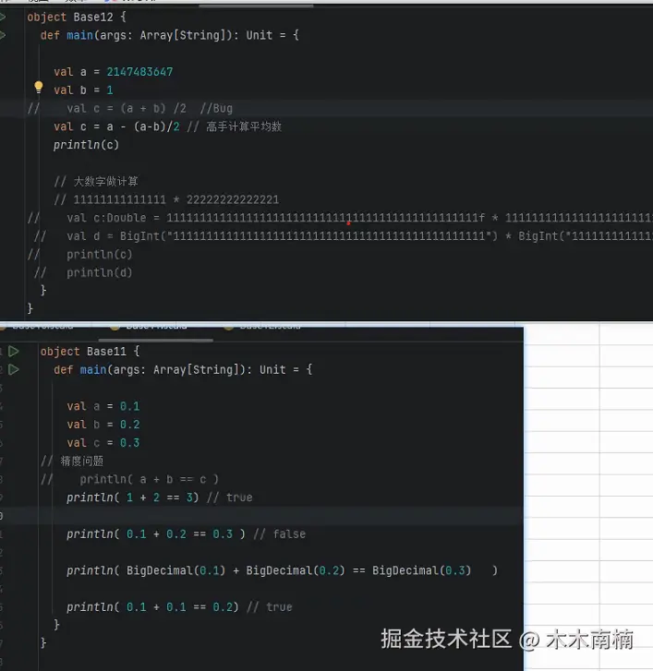Click the commented line ending with //Bug
Screen dimensions: 653x671
coord(130,108)
